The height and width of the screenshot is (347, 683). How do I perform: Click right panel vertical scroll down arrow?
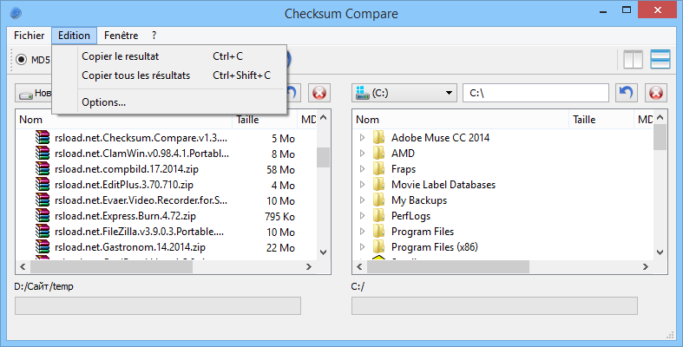tap(660, 252)
